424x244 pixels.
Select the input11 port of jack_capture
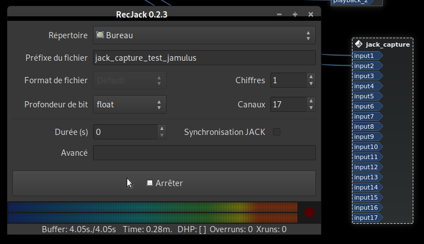click(368, 157)
